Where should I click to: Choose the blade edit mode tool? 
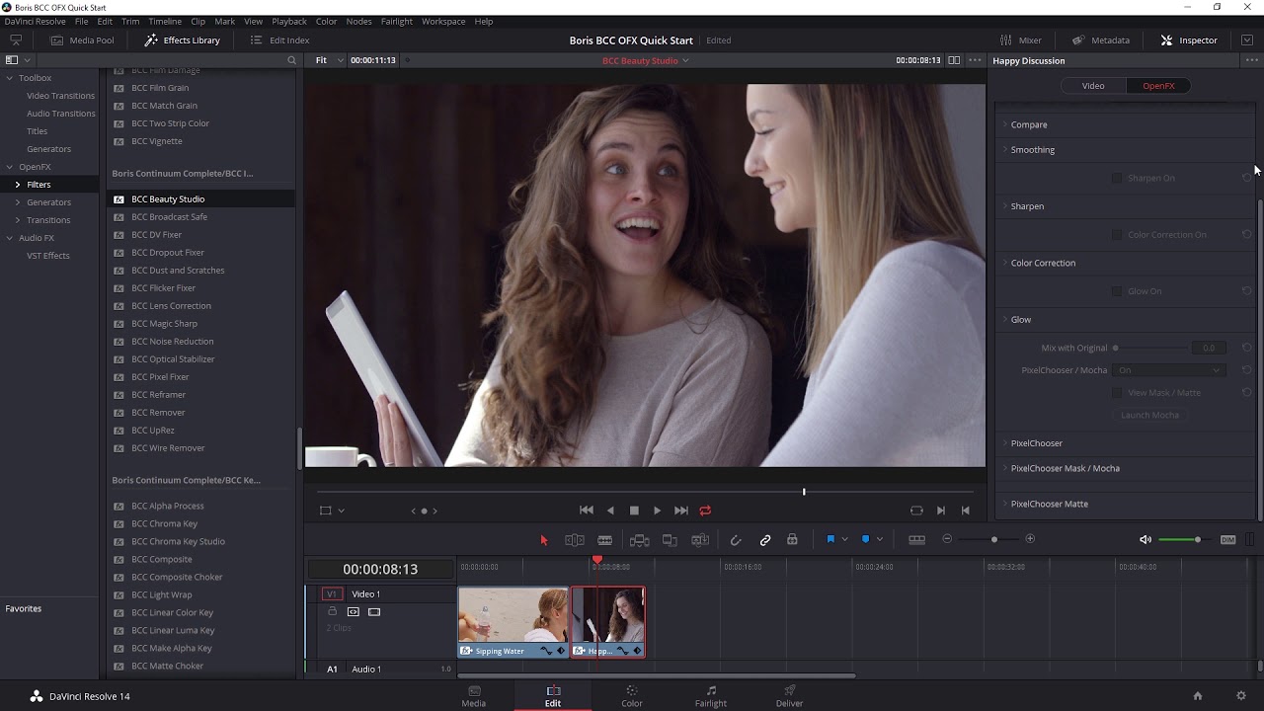pyautogui.click(x=605, y=540)
